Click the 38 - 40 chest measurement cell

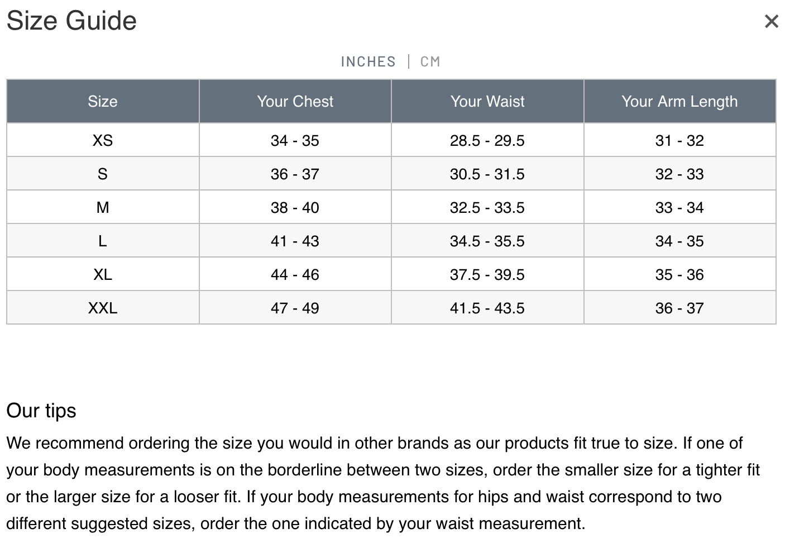coord(295,207)
